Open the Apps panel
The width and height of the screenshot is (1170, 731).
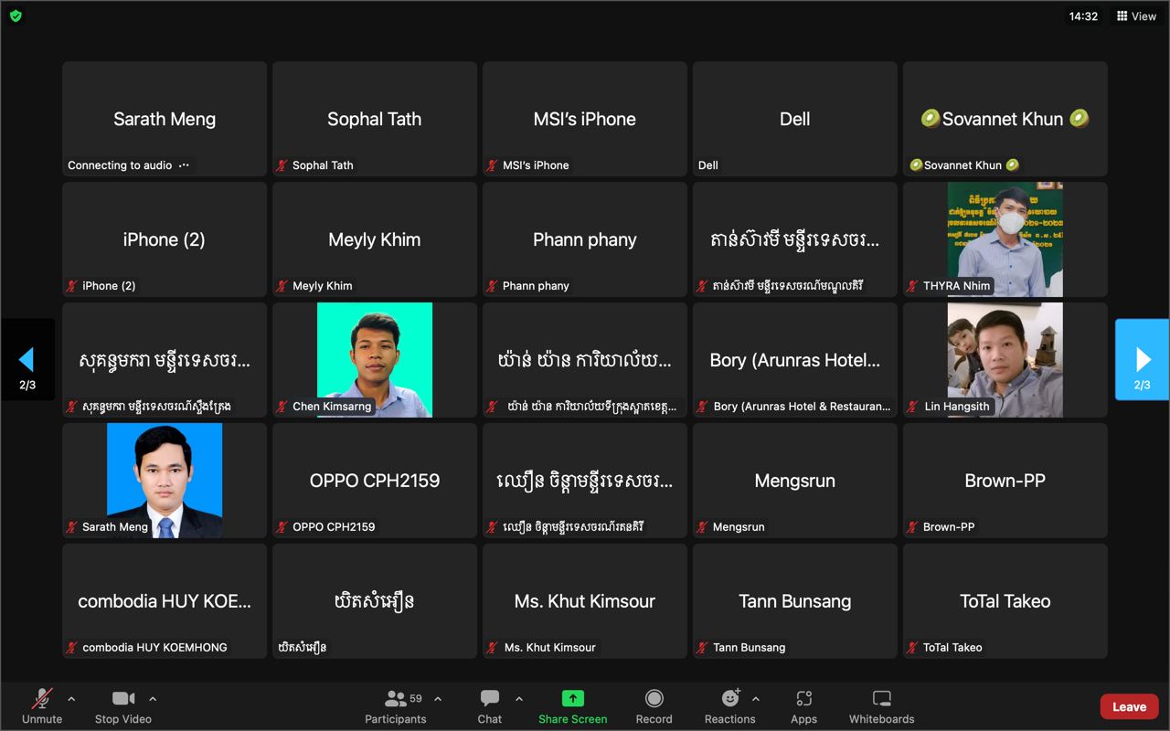click(x=803, y=706)
